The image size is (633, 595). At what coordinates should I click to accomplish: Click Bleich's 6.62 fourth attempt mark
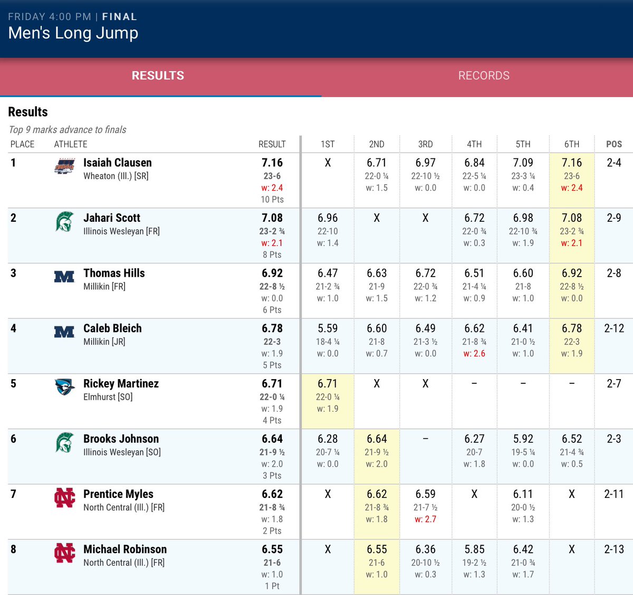click(x=474, y=328)
